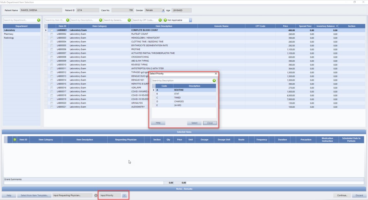Tick the checkbox for URINALYSIS row
The image size is (368, 200).
pos(52,103)
